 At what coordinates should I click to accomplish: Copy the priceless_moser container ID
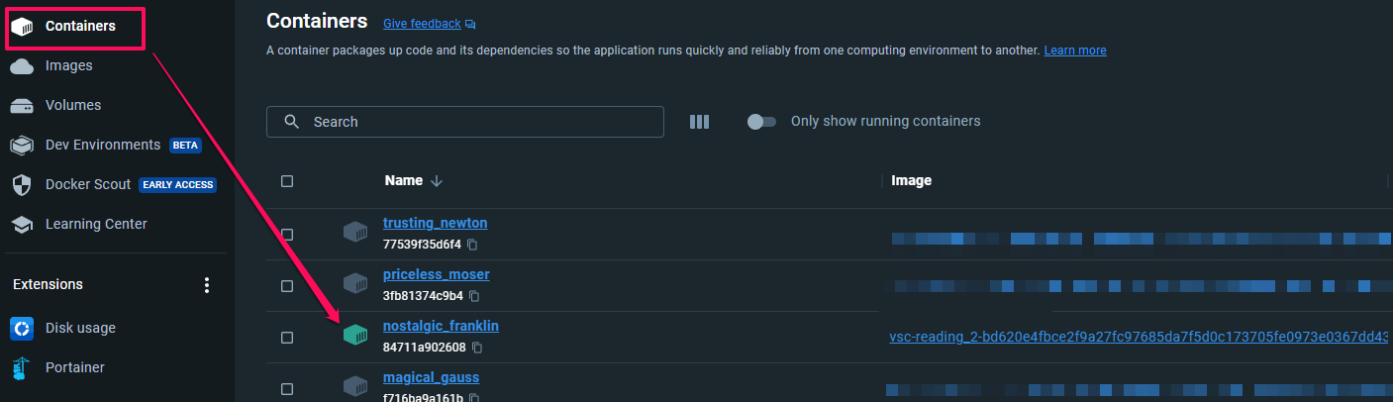tap(474, 296)
